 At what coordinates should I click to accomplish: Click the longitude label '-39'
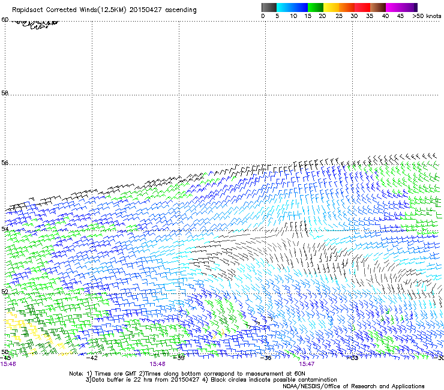click(179, 358)
